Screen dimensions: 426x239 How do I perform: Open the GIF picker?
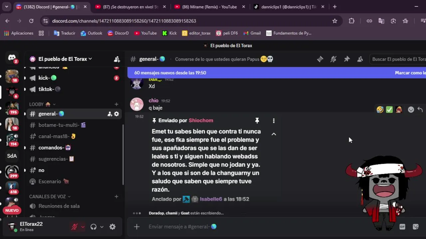coord(402,227)
